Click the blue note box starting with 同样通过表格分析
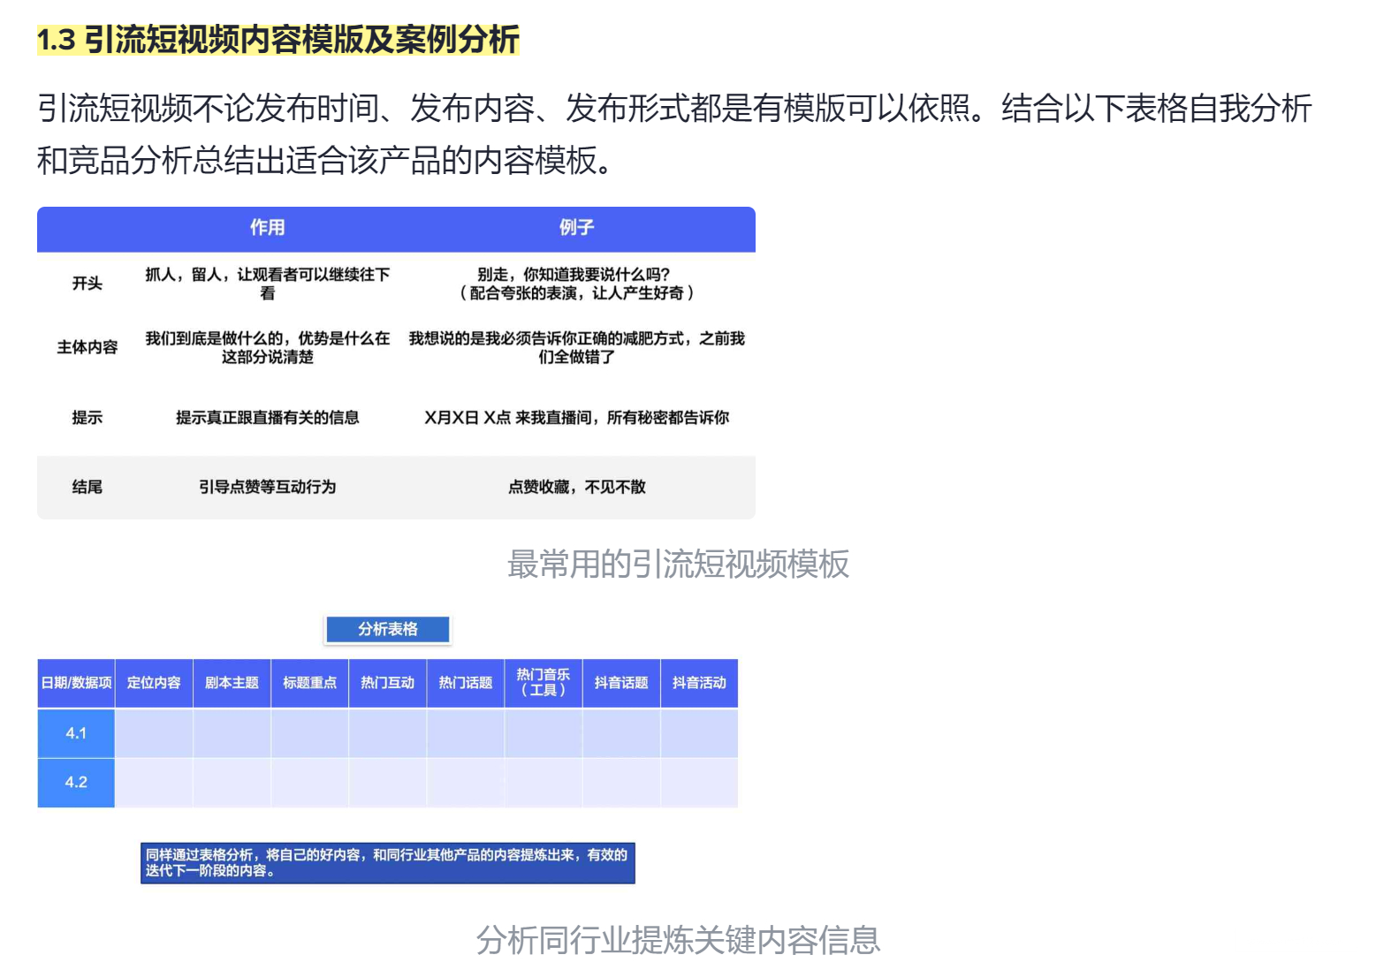Screen dimensions: 1376x970 click(x=387, y=862)
